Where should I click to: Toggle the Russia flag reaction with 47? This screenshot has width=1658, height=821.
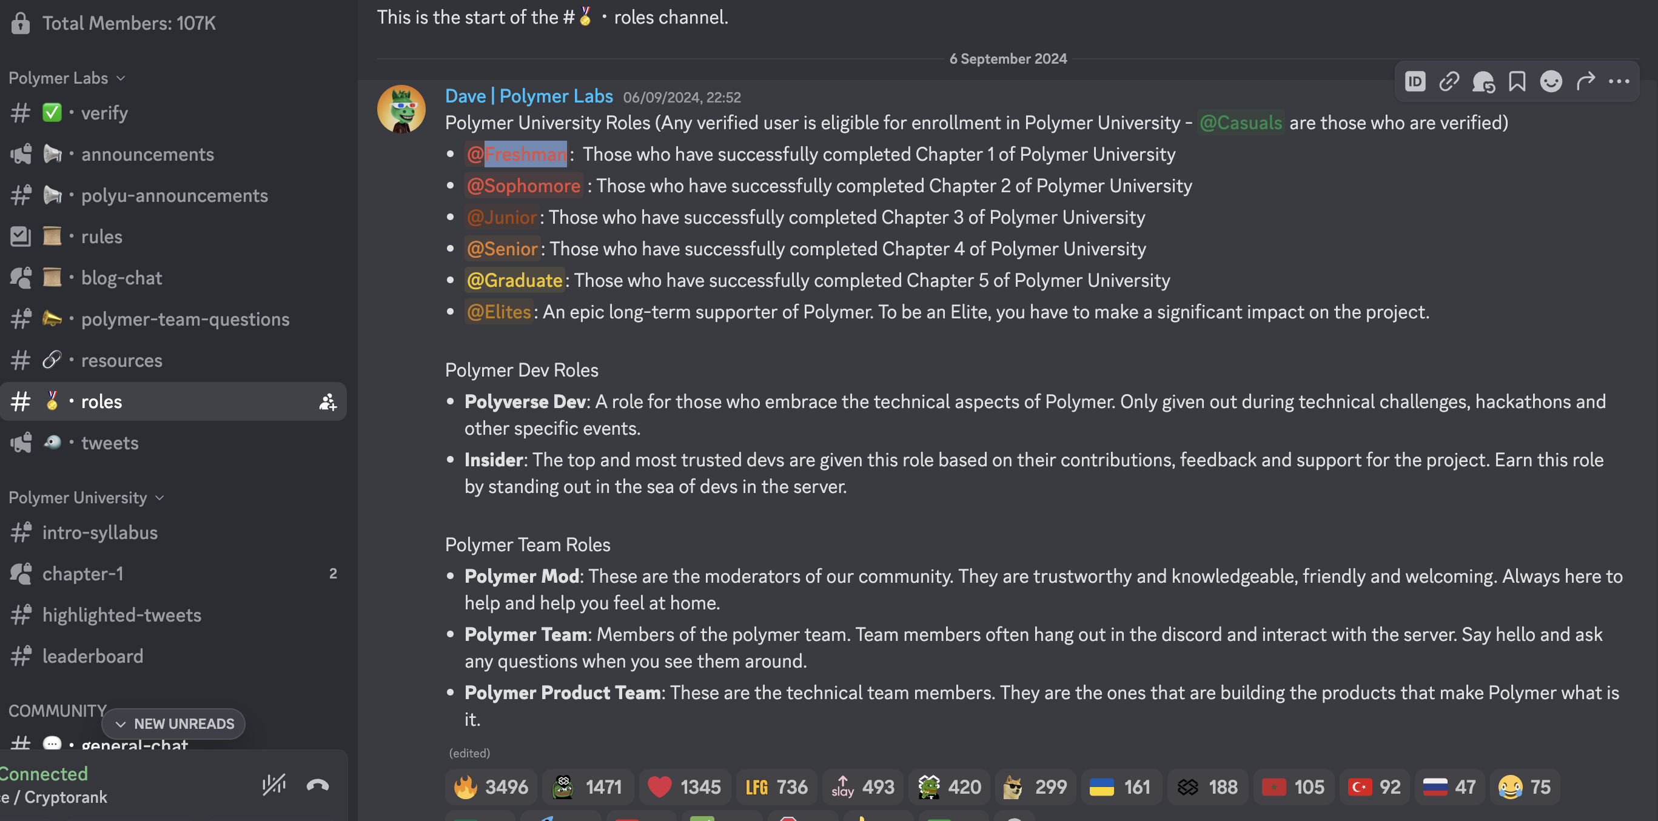[1449, 787]
